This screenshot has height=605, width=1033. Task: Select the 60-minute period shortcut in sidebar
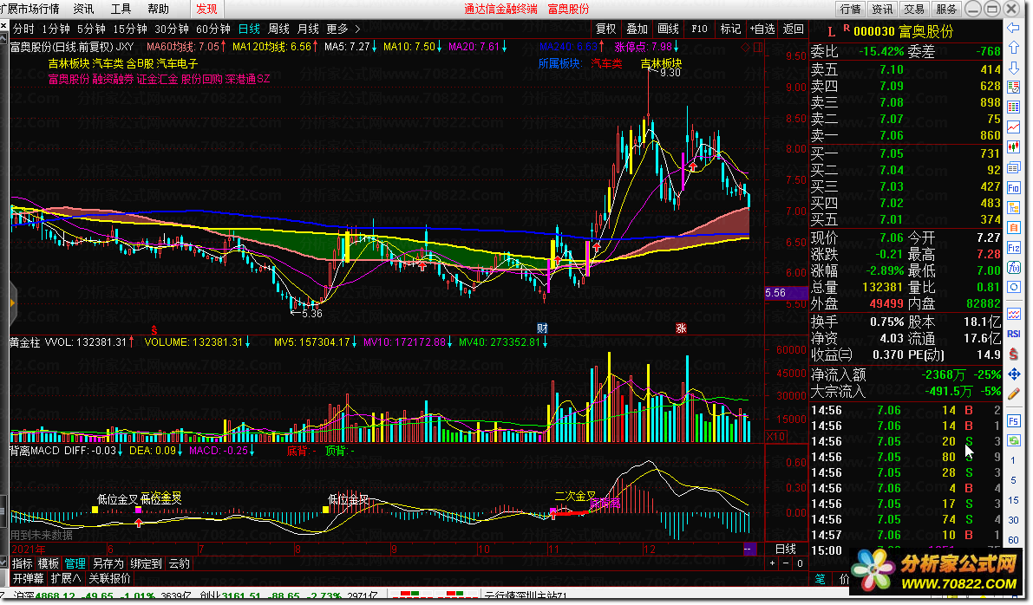point(1013,540)
